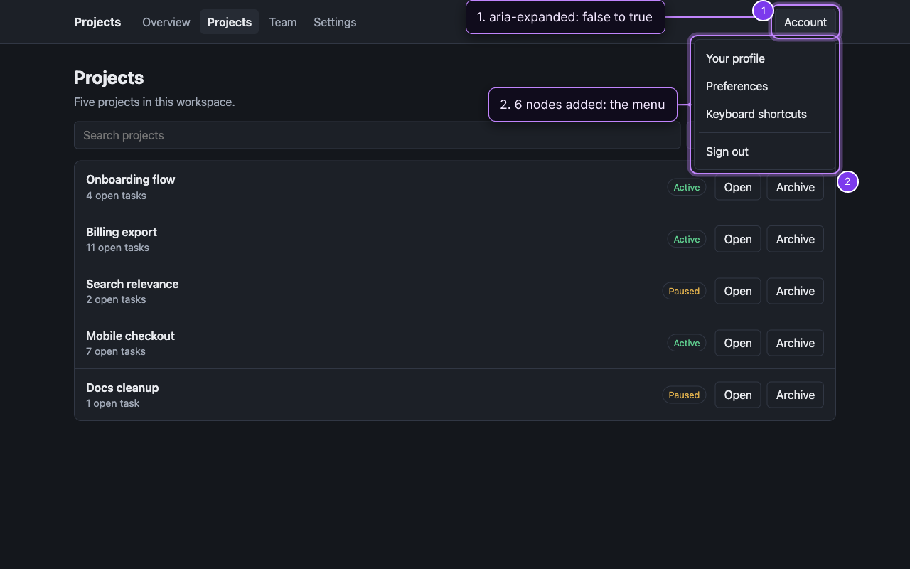Archive the Search relevance project
The width and height of the screenshot is (910, 569).
tap(796, 291)
